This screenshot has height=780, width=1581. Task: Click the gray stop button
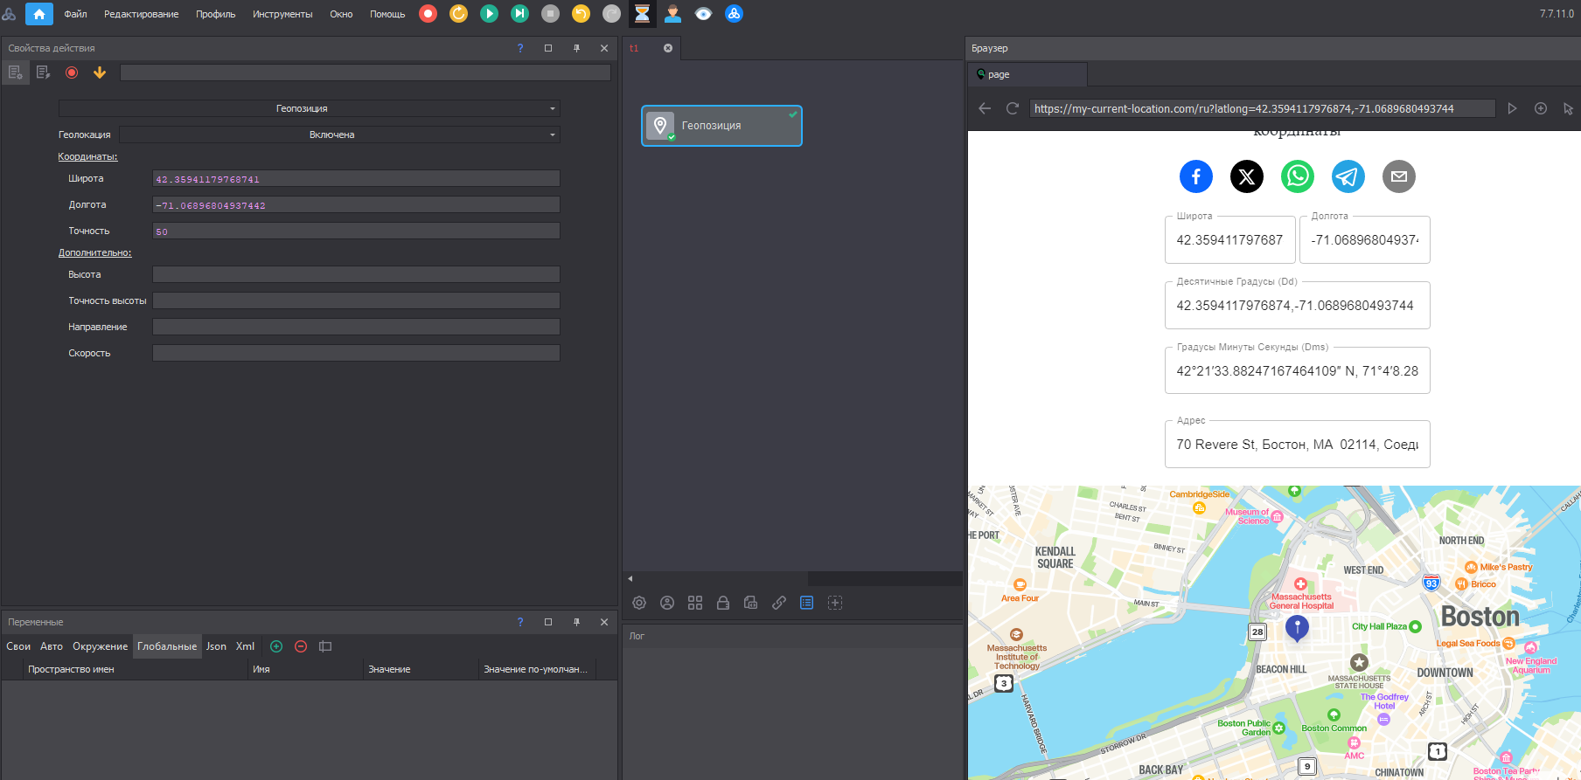(x=550, y=14)
